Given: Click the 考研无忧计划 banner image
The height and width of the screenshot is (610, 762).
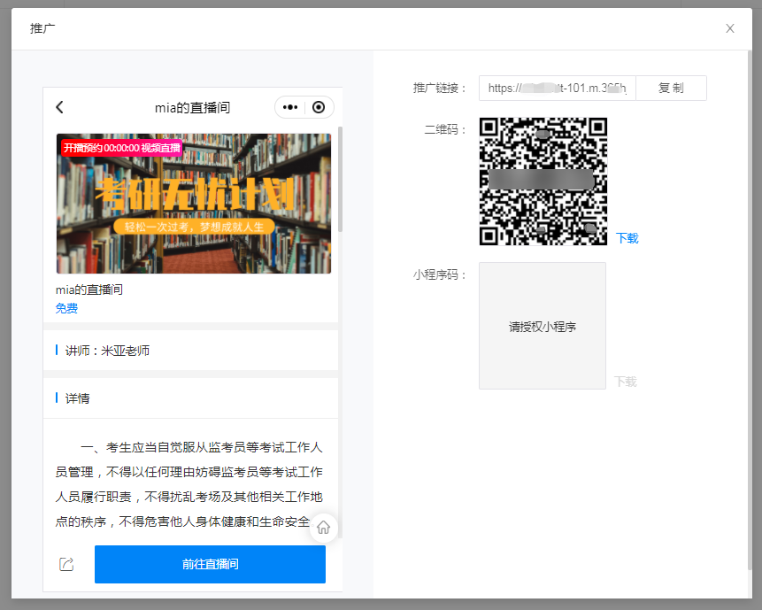Looking at the screenshot, I should pyautogui.click(x=194, y=204).
